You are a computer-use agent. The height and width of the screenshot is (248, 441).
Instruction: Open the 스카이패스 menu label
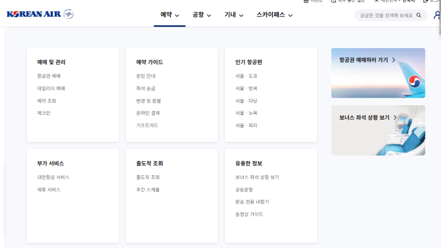pyautogui.click(x=271, y=15)
